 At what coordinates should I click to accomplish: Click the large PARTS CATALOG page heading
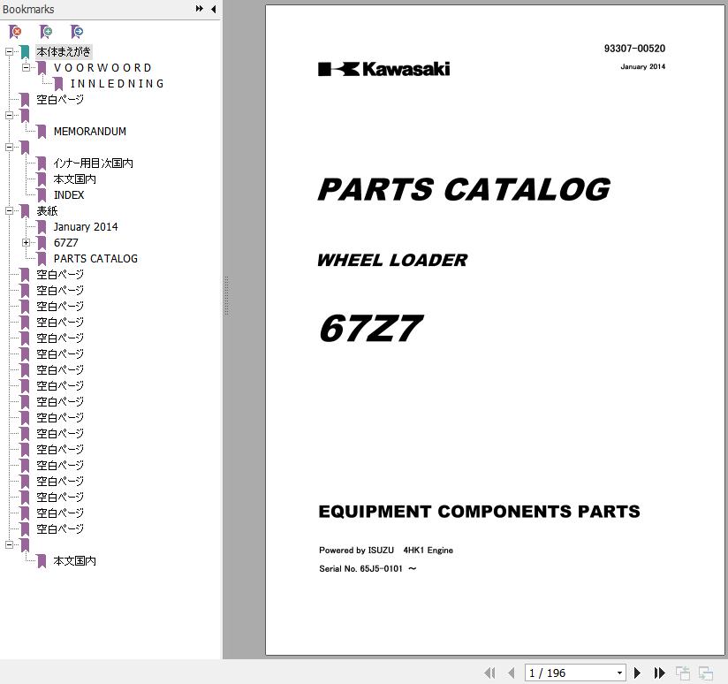click(x=465, y=189)
